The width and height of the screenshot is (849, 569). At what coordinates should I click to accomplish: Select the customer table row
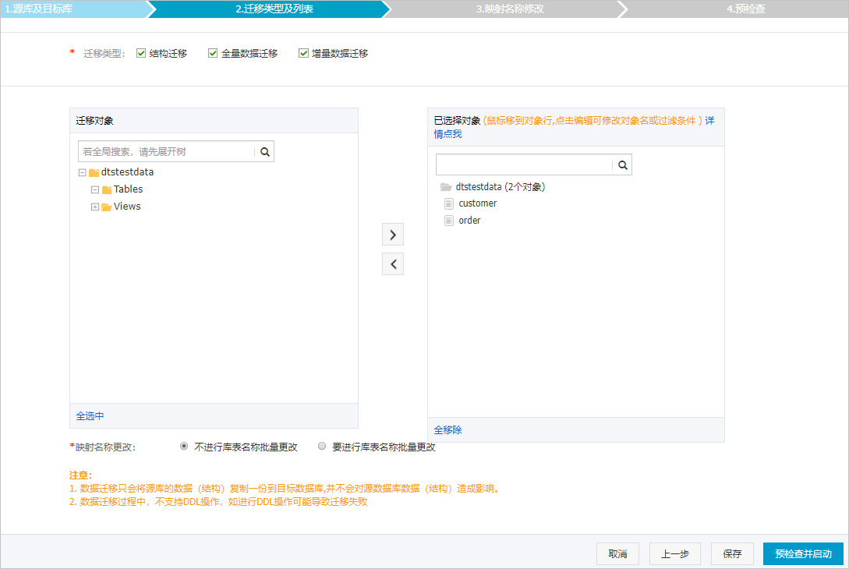point(470,203)
